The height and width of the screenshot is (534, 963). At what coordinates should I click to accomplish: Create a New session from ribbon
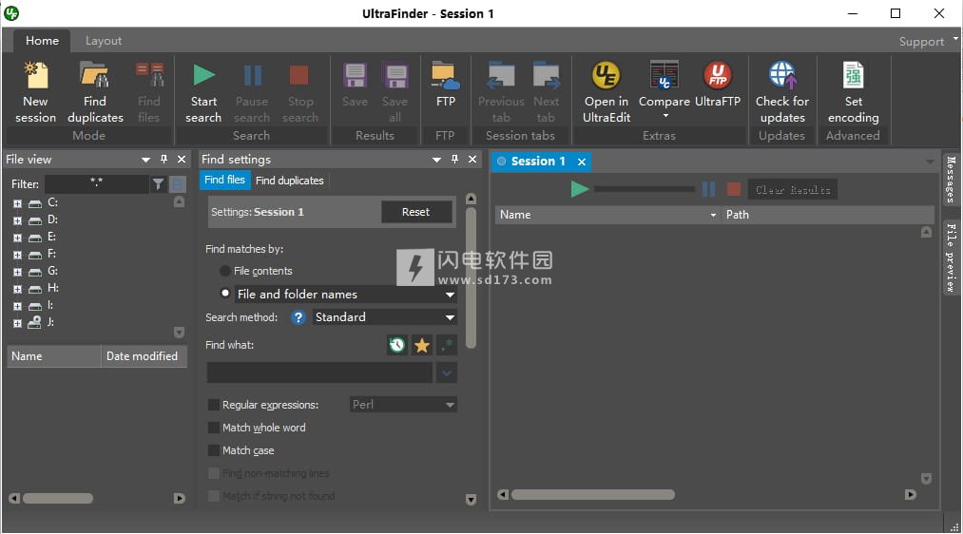coord(35,93)
